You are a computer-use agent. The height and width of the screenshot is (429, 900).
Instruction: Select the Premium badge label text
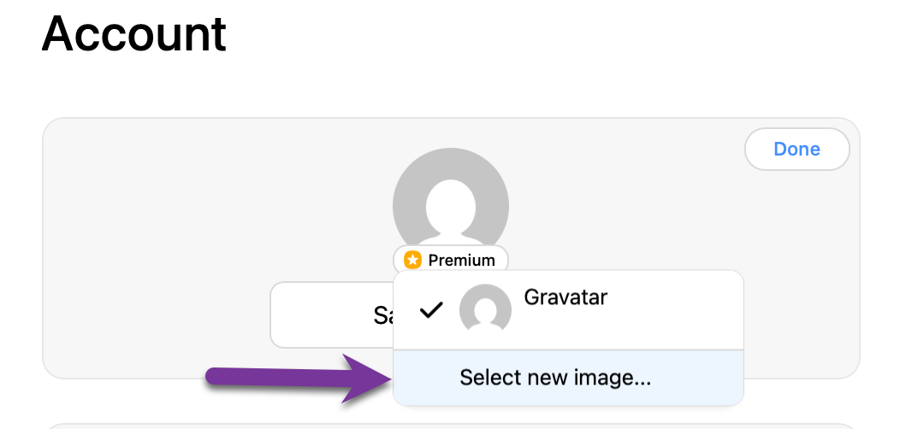(x=461, y=261)
